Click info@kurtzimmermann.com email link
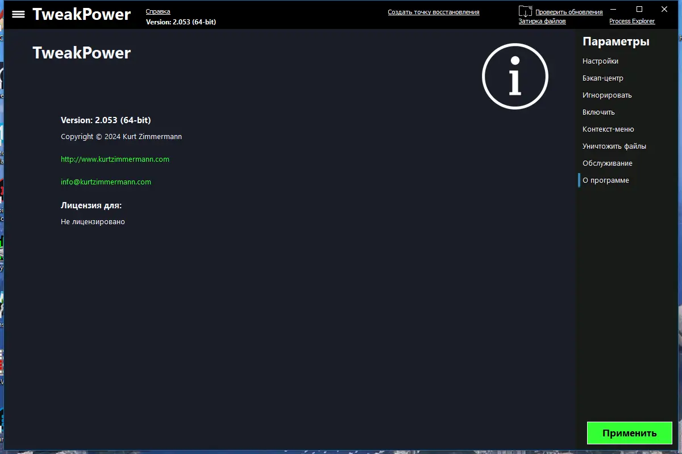Image resolution: width=682 pixels, height=454 pixels. point(106,182)
